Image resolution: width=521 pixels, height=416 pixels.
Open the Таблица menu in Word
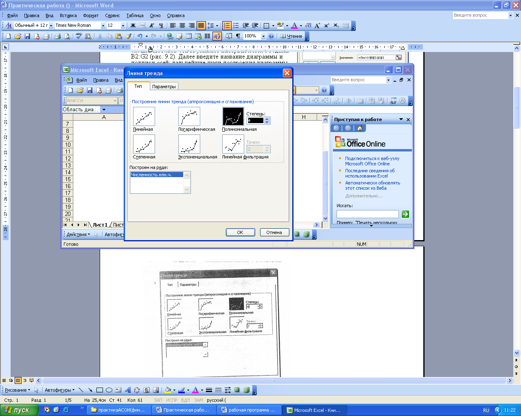[135, 15]
